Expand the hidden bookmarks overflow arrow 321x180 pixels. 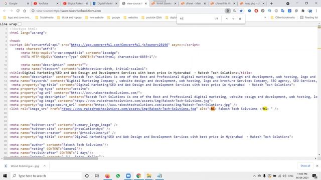tap(265, 17)
